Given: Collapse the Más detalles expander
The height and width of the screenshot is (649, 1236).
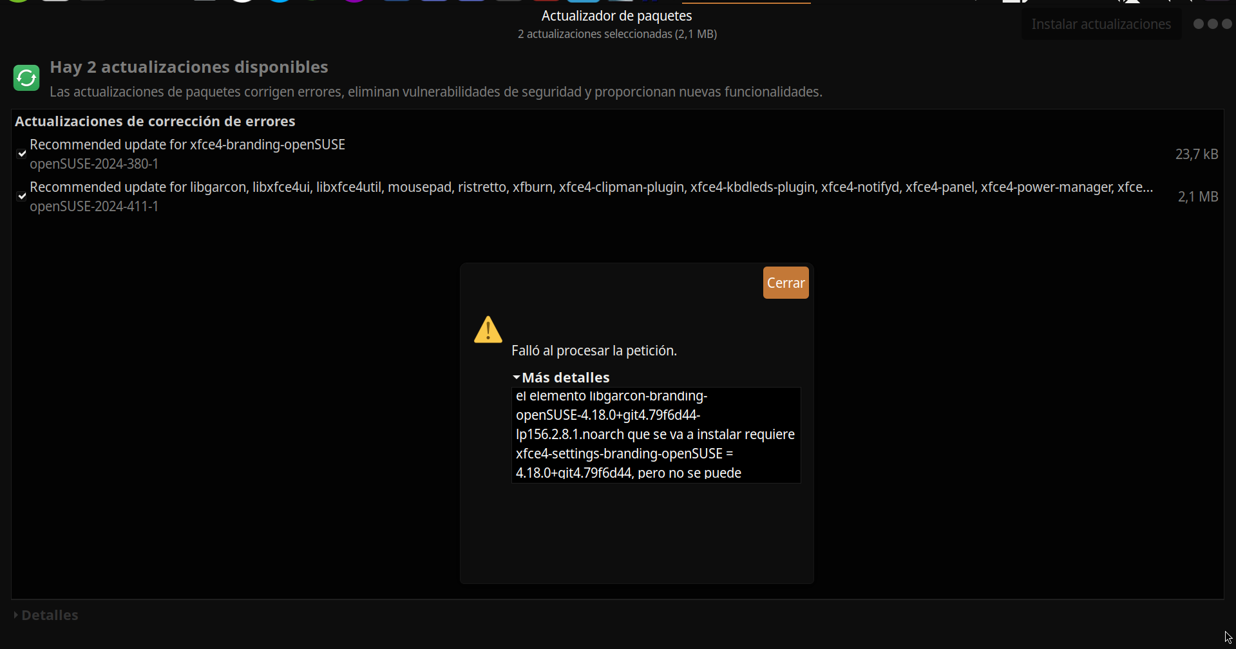Looking at the screenshot, I should click(x=561, y=377).
